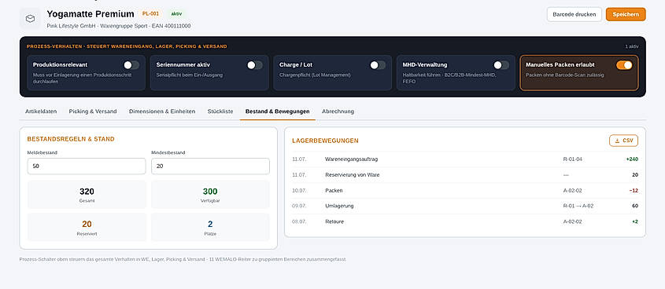Image resolution: width=665 pixels, height=289 pixels.
Task: Click the download icon in the CSV button
Action: (x=617, y=141)
